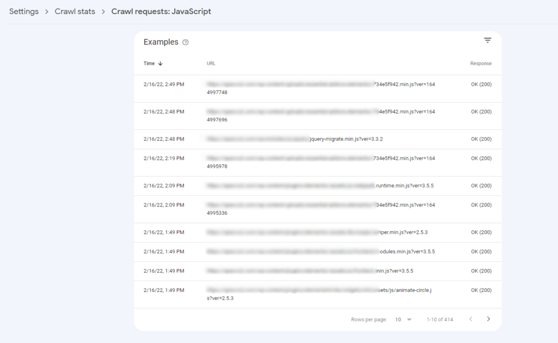Click OK (200) in the jquery-migrate row

481,139
